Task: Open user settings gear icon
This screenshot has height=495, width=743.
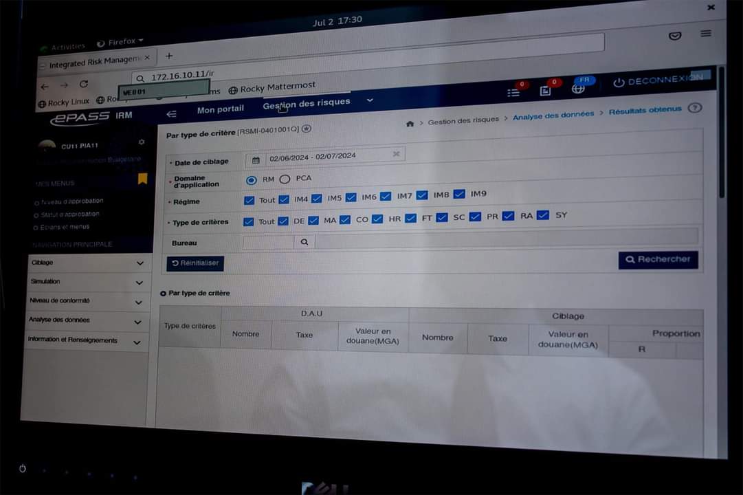Action: (x=141, y=142)
